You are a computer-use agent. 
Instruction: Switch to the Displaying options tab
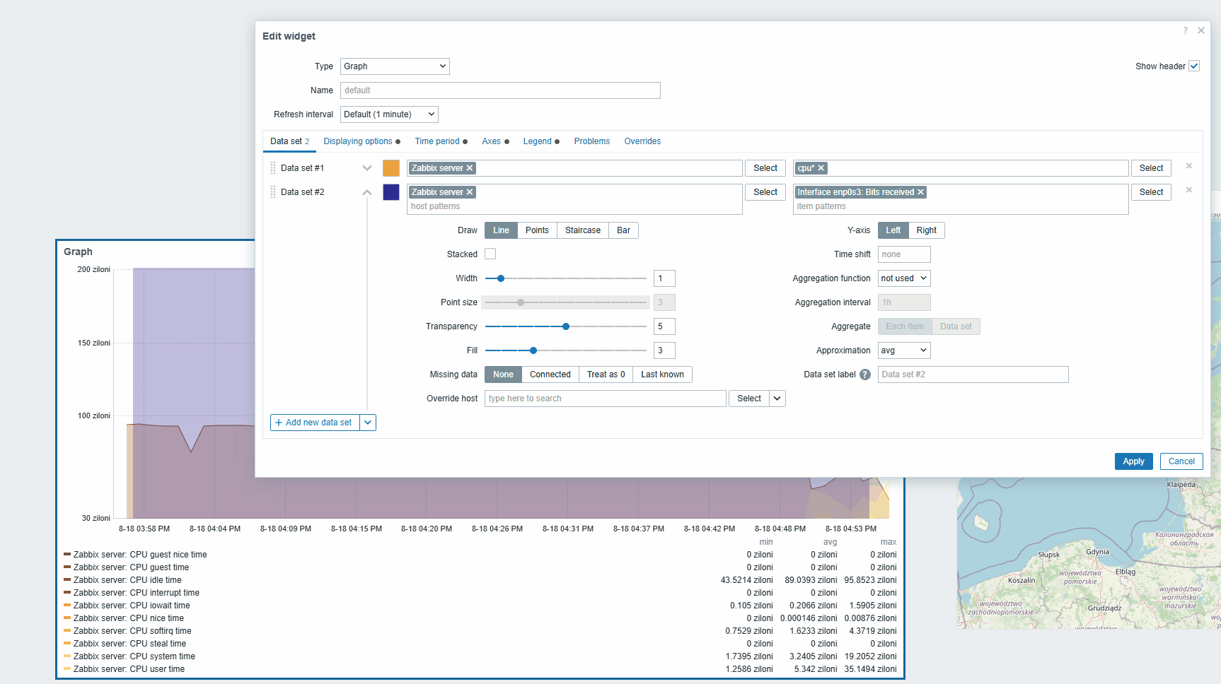(361, 141)
